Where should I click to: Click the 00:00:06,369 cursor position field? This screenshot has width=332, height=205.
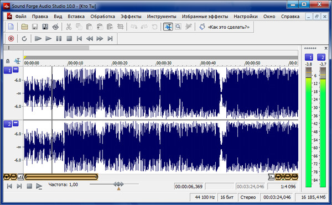pos(189,187)
